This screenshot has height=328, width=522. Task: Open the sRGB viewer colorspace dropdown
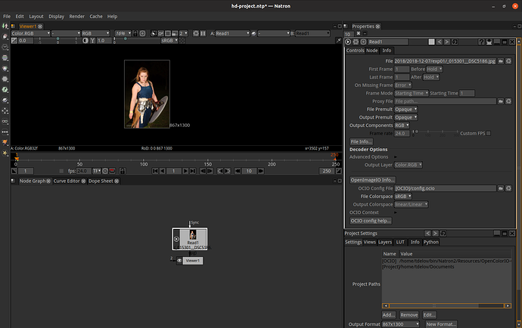169,41
